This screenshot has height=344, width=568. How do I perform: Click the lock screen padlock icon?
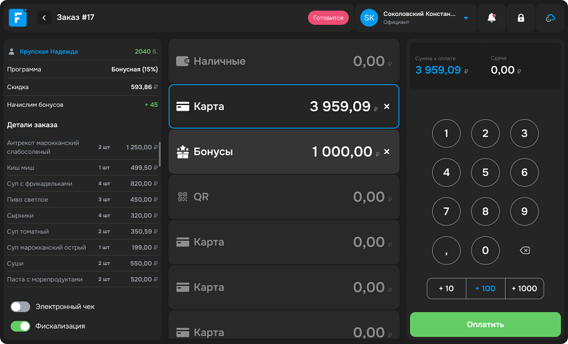tap(521, 18)
